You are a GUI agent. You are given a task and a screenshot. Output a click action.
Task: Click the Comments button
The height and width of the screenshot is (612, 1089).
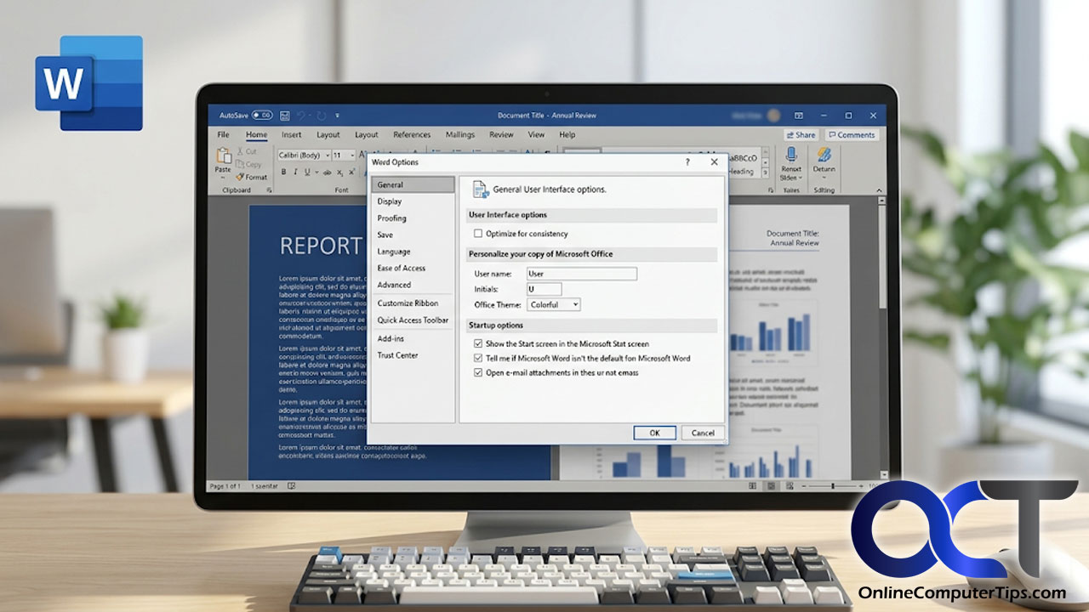click(x=851, y=134)
